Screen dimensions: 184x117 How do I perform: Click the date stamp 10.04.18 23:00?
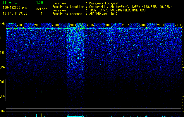15,13
